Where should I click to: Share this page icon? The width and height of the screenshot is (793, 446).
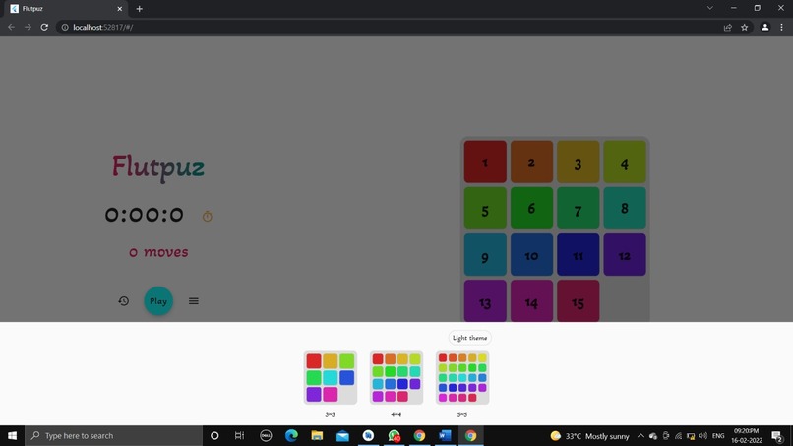coord(728,28)
